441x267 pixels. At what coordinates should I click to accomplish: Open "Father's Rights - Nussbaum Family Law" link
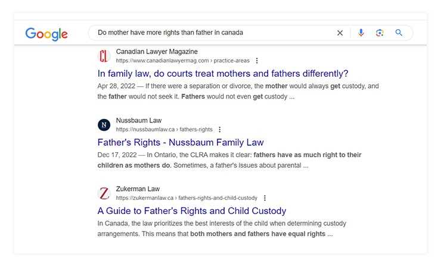pos(181,143)
